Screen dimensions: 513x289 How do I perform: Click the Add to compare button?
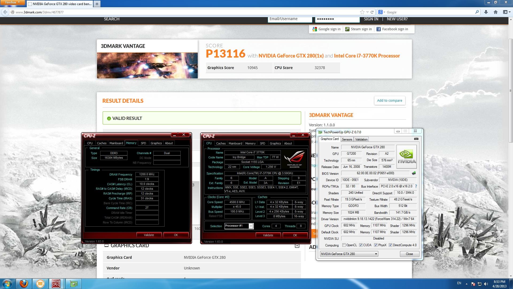pyautogui.click(x=390, y=101)
